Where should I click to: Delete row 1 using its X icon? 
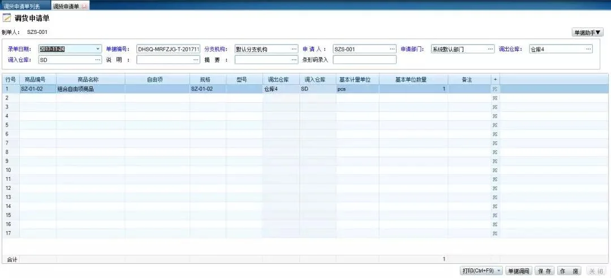495,89
